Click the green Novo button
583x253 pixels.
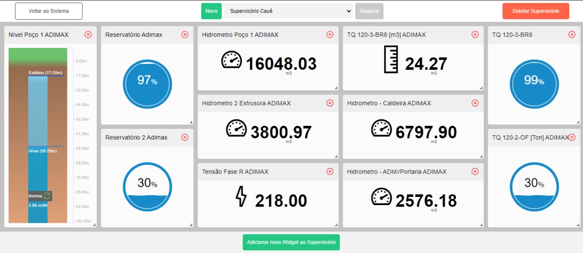(211, 11)
